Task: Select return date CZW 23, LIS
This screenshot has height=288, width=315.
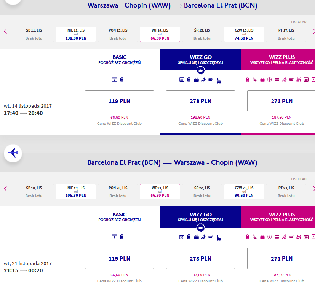Action: click(x=244, y=191)
